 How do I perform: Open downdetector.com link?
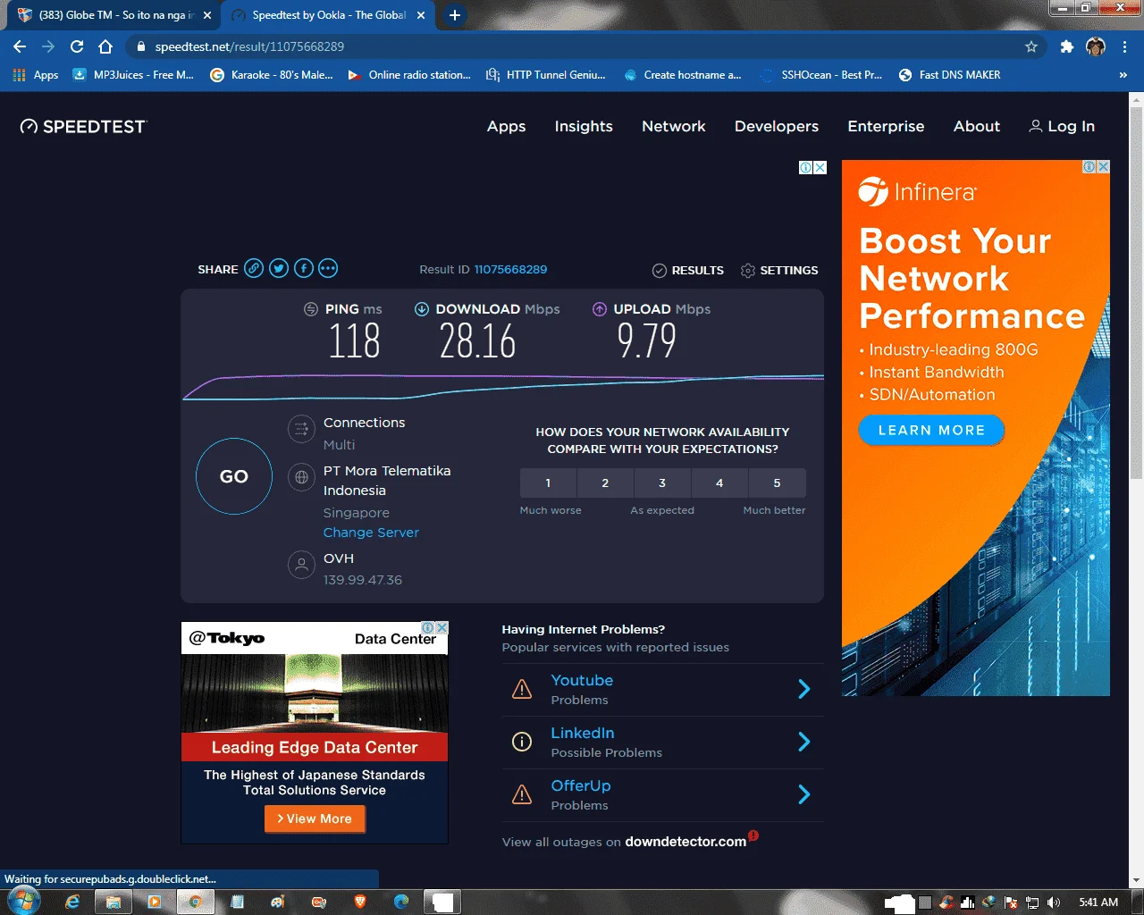tap(686, 842)
